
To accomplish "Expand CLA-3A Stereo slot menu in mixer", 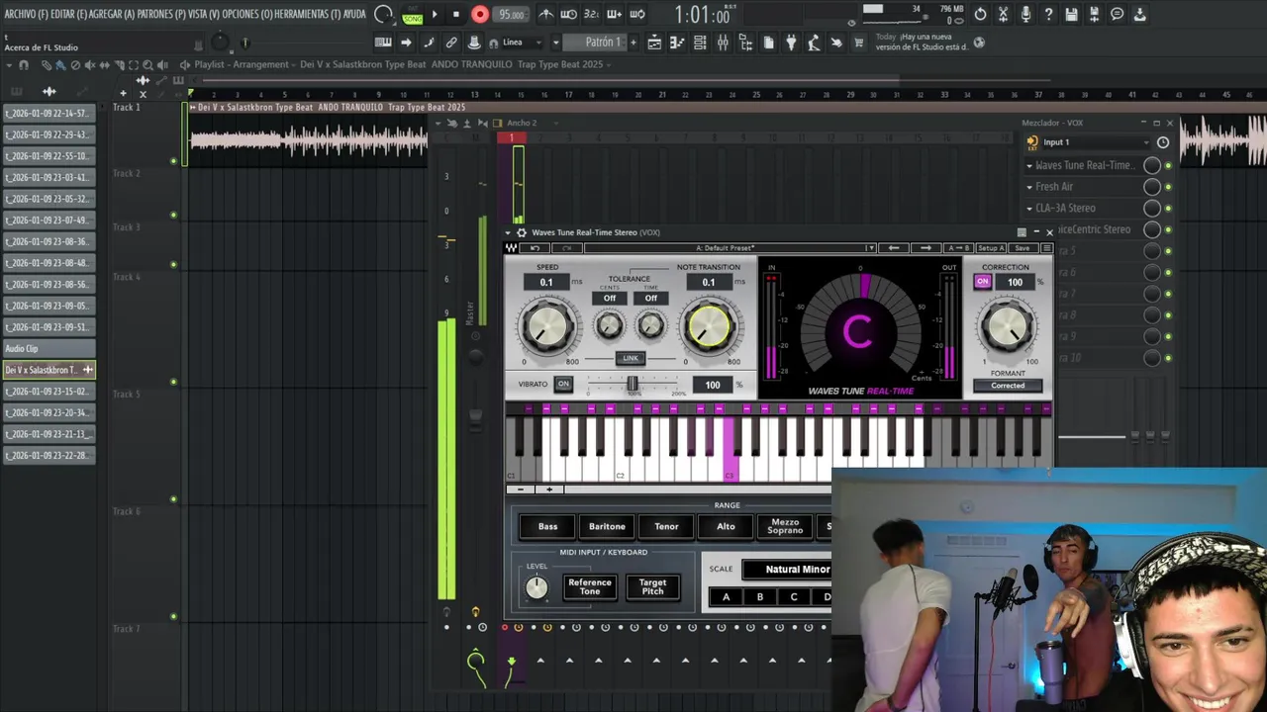I will [x=1029, y=209].
